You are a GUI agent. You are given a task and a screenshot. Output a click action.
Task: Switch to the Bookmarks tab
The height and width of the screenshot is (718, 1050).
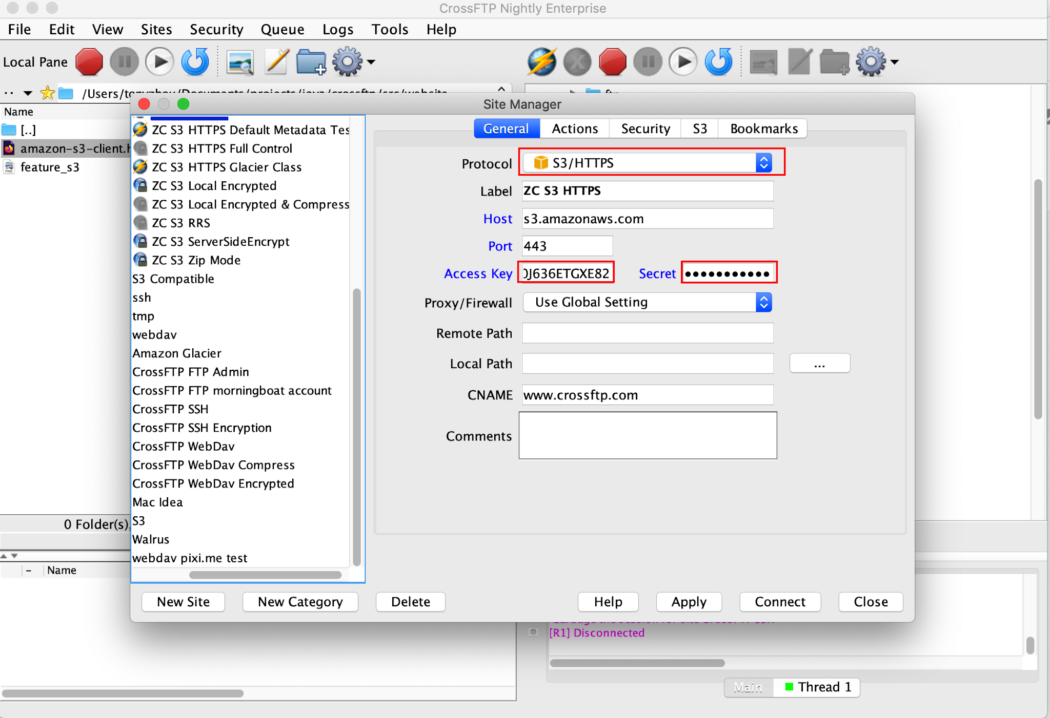[x=762, y=129]
